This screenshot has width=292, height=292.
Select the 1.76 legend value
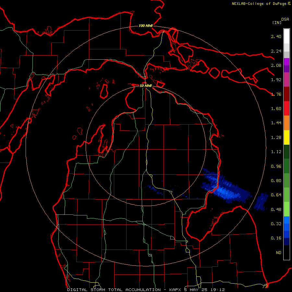[x=276, y=94]
